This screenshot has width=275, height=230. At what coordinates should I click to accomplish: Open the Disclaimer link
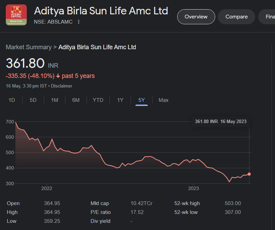[62, 86]
